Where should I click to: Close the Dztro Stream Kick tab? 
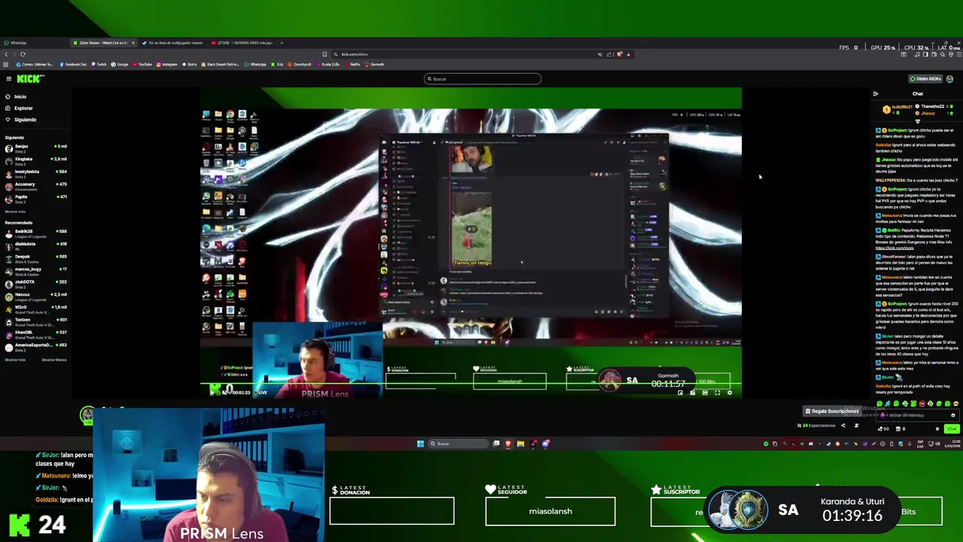[133, 43]
